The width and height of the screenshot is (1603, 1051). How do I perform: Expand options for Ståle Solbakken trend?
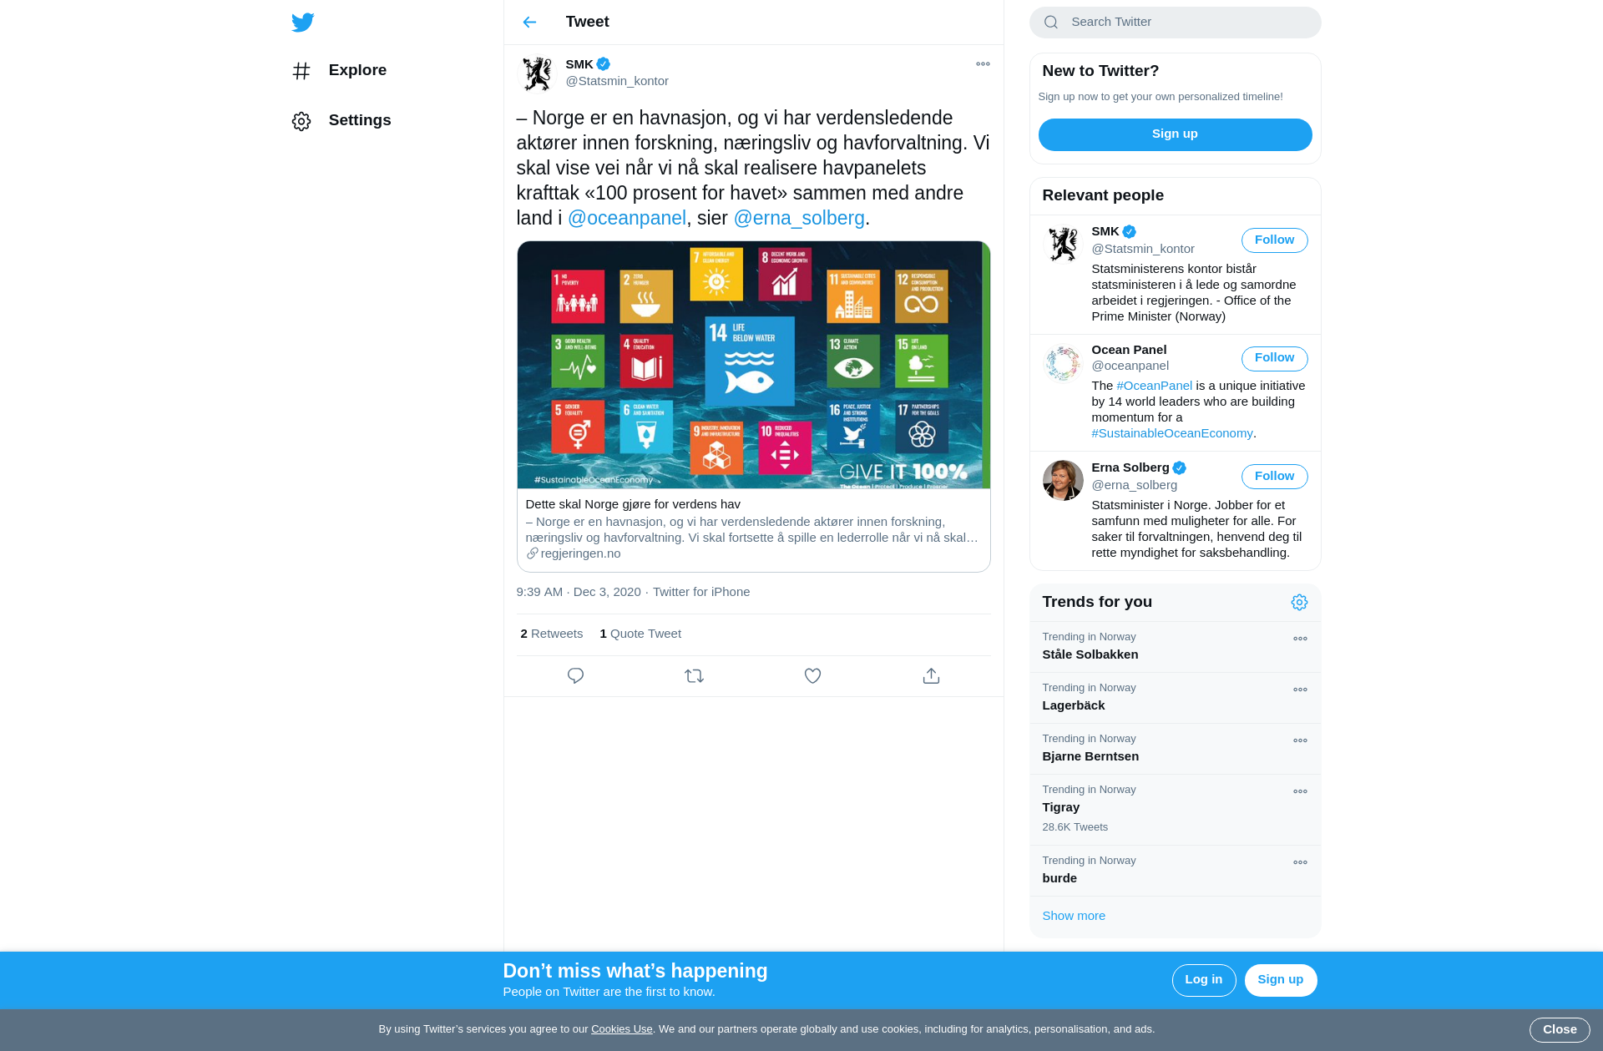(1300, 639)
